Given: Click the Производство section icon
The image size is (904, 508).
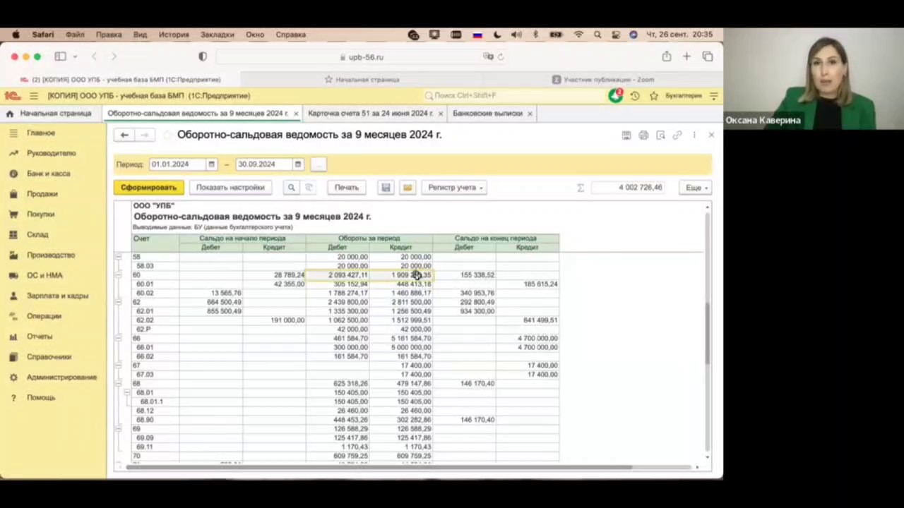Looking at the screenshot, I should [13, 255].
